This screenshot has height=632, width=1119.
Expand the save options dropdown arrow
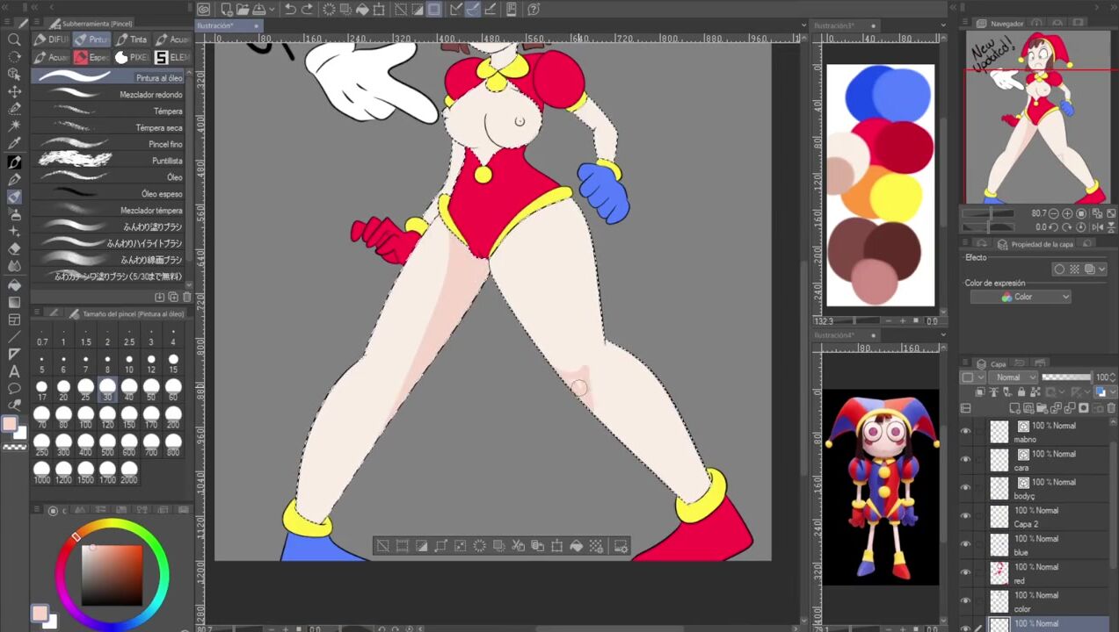click(272, 10)
